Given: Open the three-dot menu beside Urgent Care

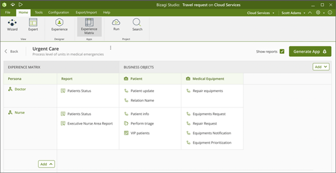Looking at the screenshot, I should coord(111,48).
